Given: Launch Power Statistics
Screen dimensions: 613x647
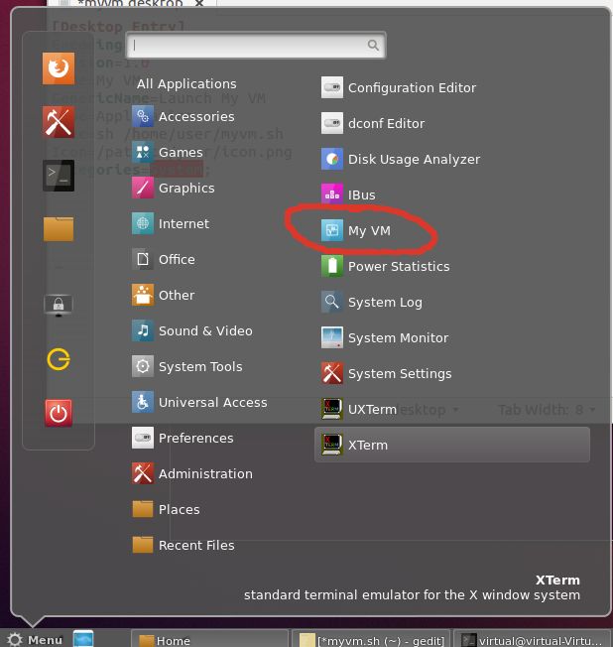Looking at the screenshot, I should coord(385,266).
